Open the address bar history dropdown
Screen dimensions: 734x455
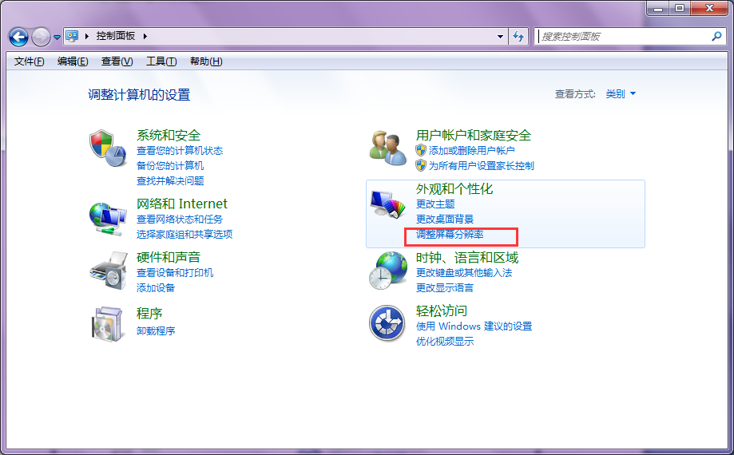click(x=500, y=36)
